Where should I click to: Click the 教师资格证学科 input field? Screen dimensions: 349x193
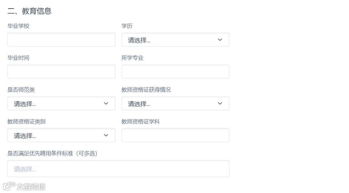point(175,135)
